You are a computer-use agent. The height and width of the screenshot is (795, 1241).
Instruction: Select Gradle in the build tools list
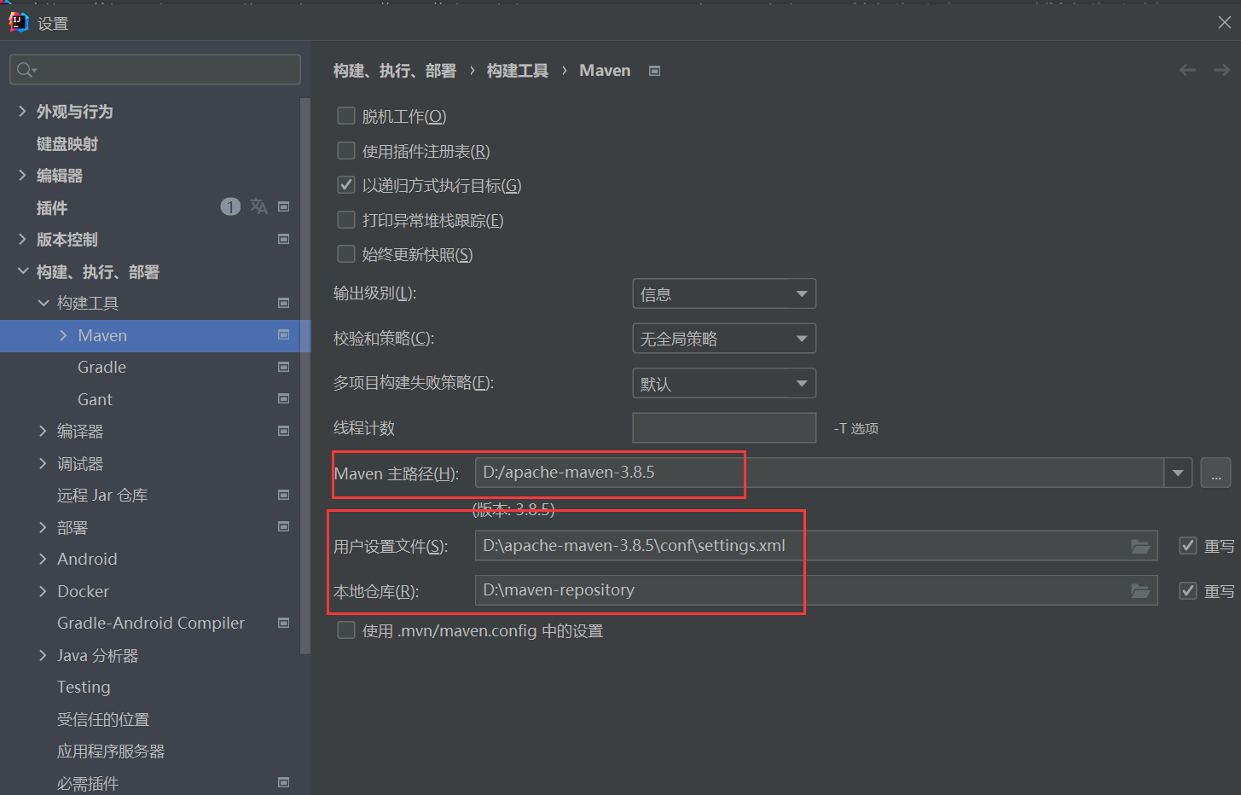click(101, 367)
